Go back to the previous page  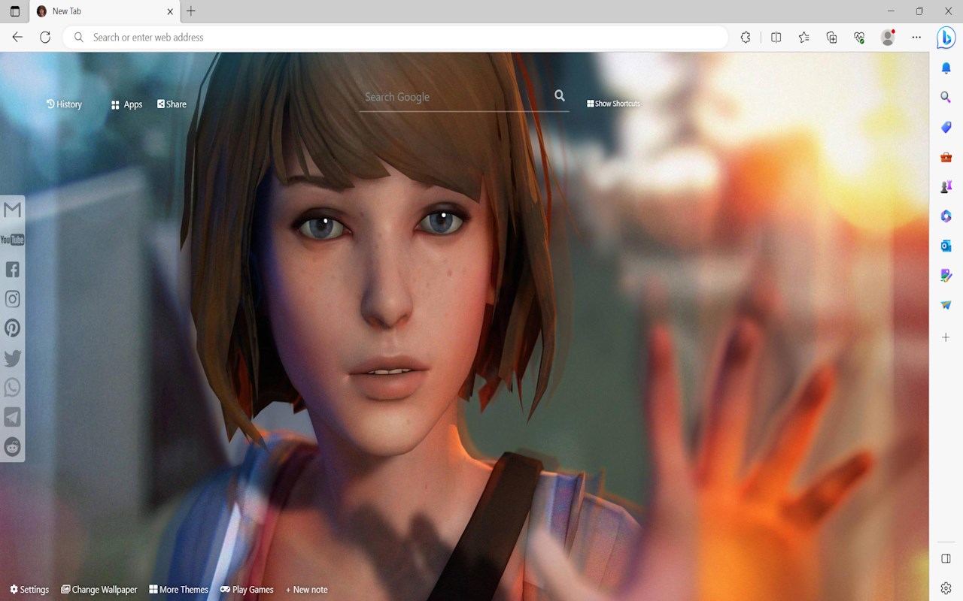(x=17, y=38)
